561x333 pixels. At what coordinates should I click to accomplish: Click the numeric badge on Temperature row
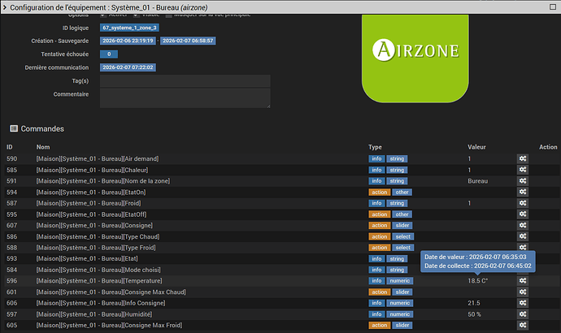(400, 281)
